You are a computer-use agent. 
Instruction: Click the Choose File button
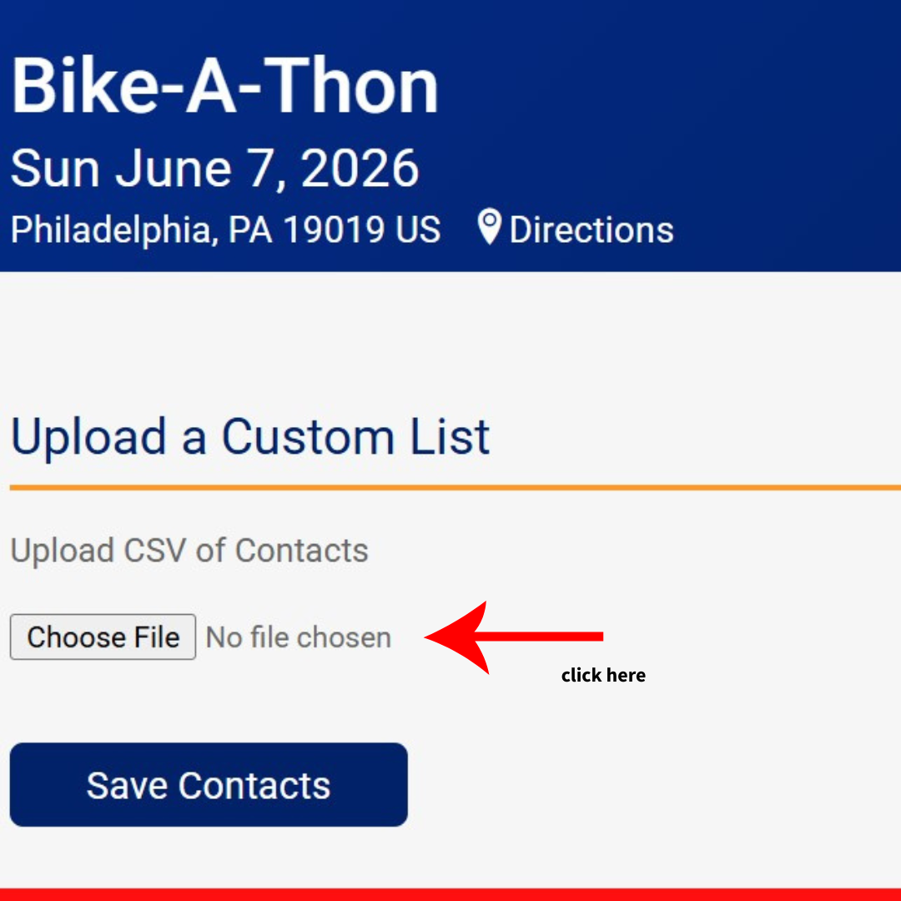pyautogui.click(x=103, y=637)
